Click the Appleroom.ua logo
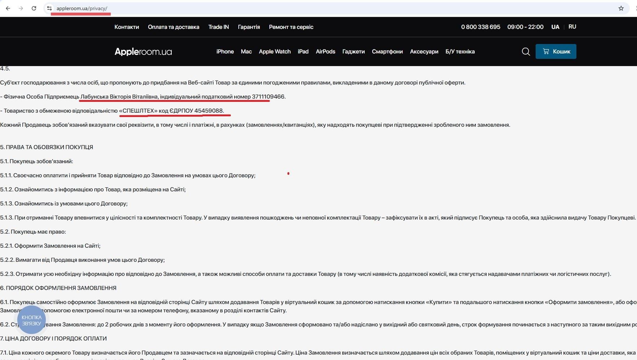The image size is (637, 360). 143,52
